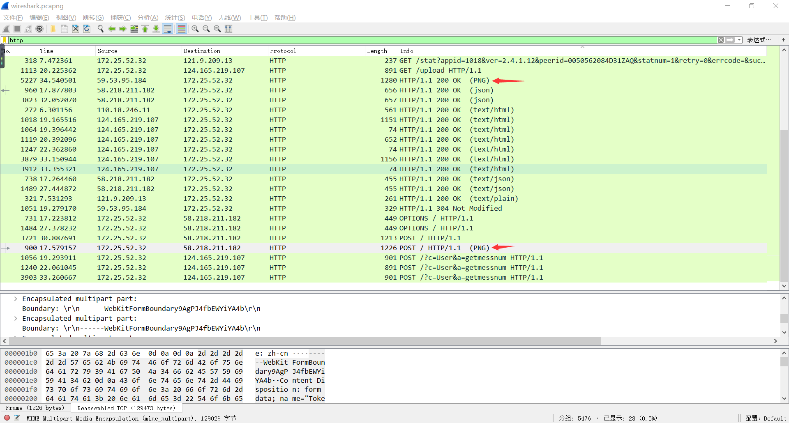Restart the current capture
The height and width of the screenshot is (423, 789).
pos(28,29)
